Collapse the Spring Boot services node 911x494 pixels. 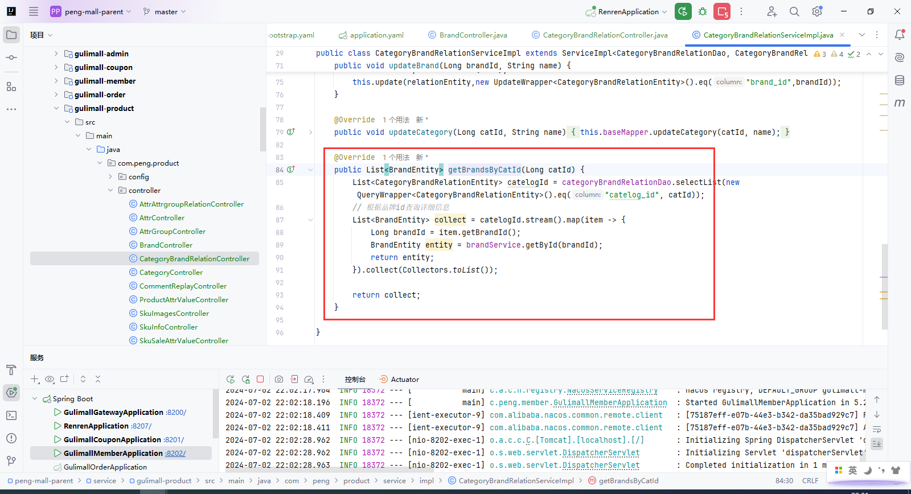35,398
